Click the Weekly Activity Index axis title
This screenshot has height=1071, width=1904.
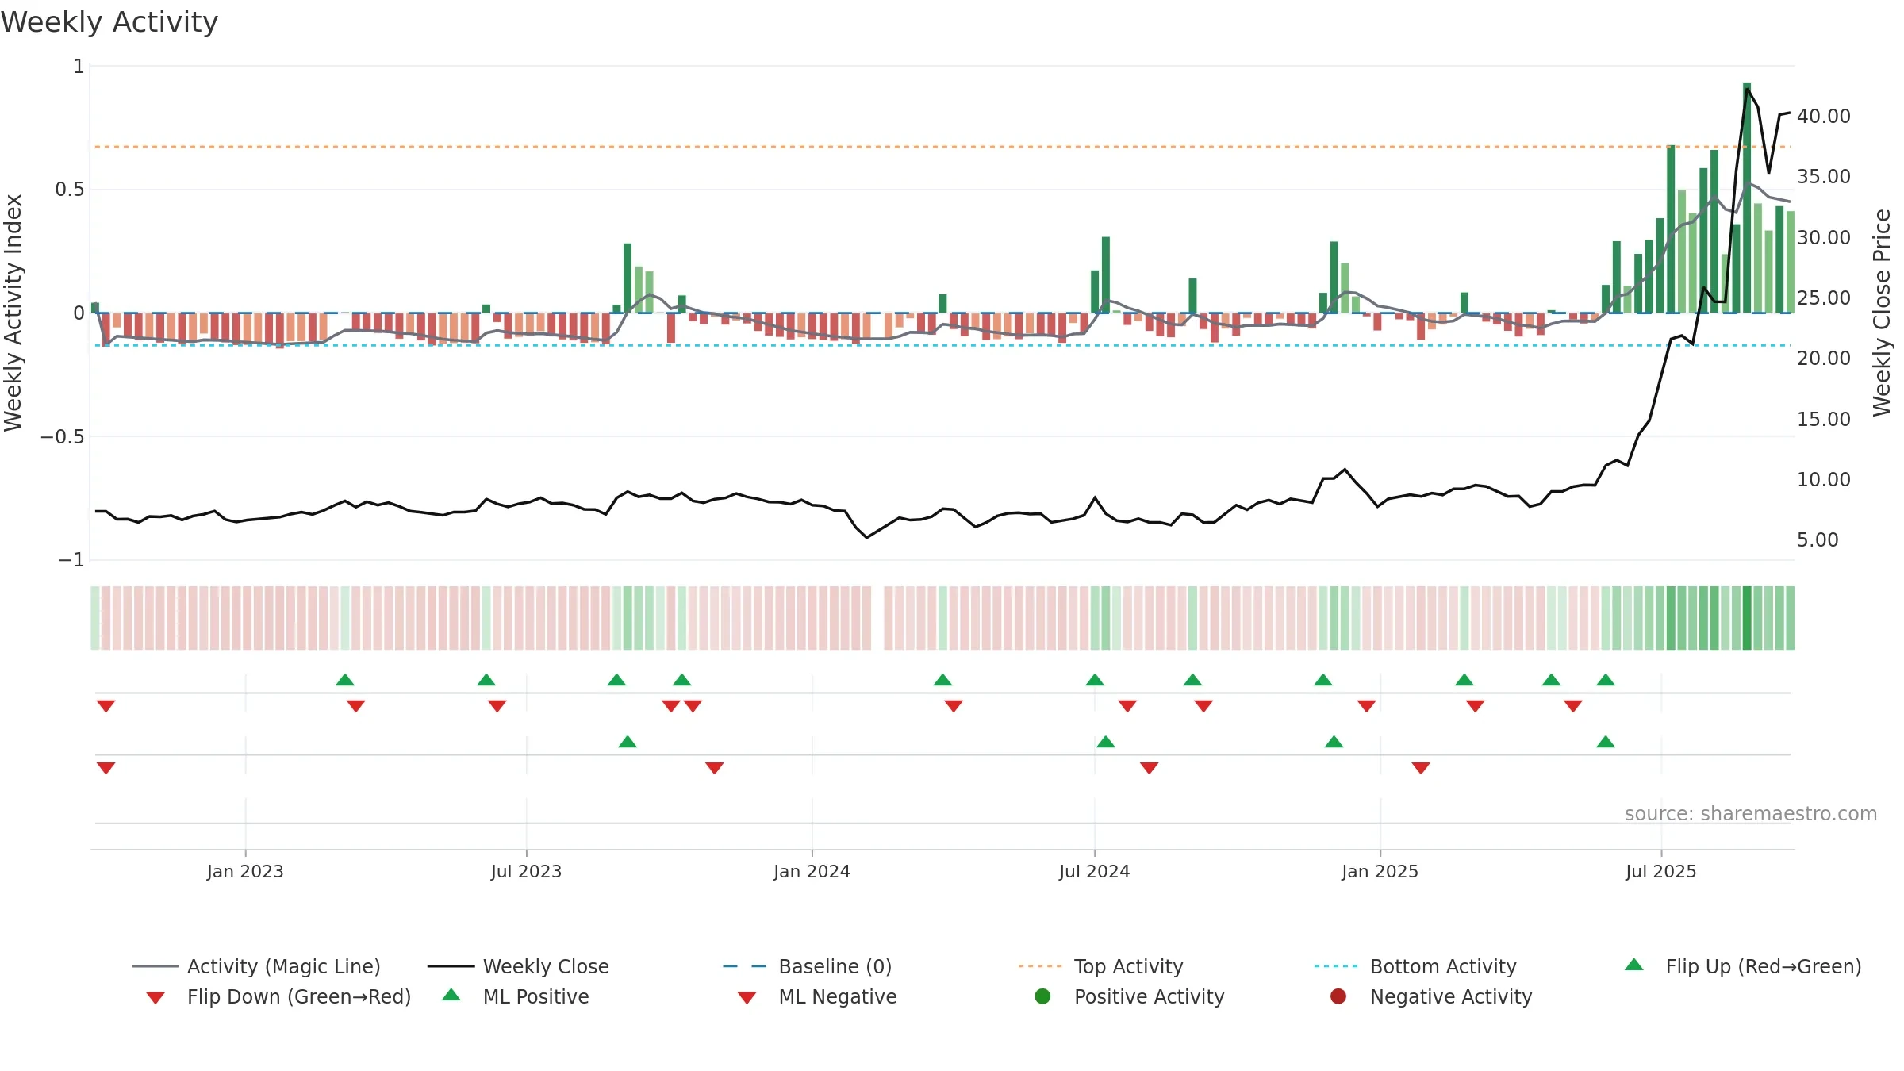[13, 313]
